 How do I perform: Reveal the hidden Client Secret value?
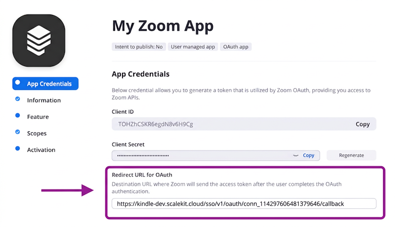[x=296, y=155]
